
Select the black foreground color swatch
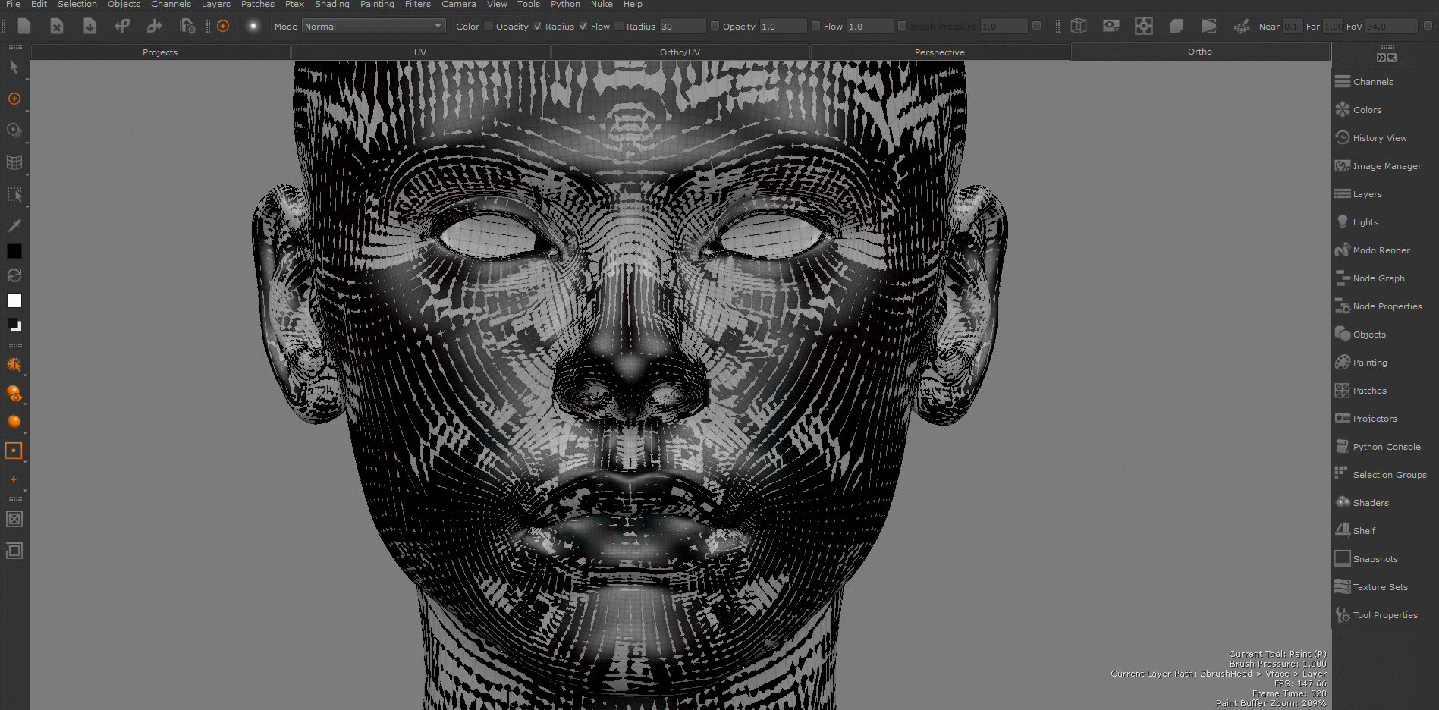point(14,251)
